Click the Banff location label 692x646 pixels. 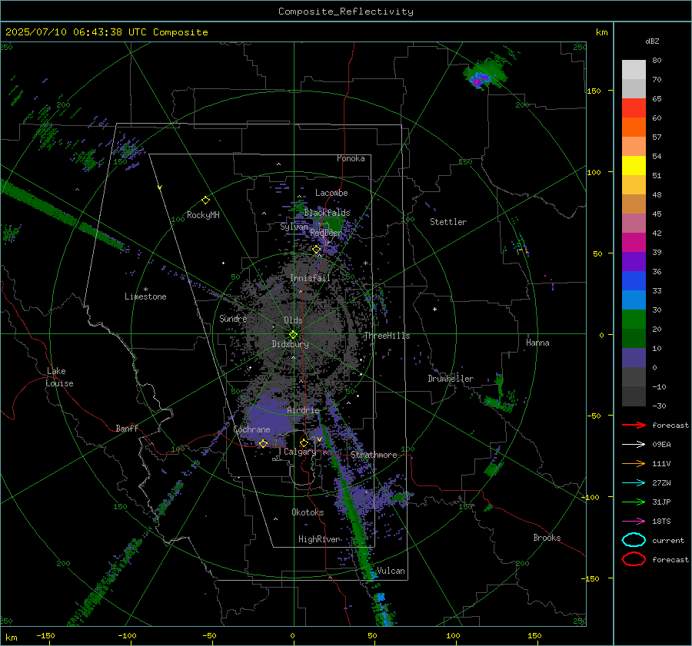(x=127, y=428)
